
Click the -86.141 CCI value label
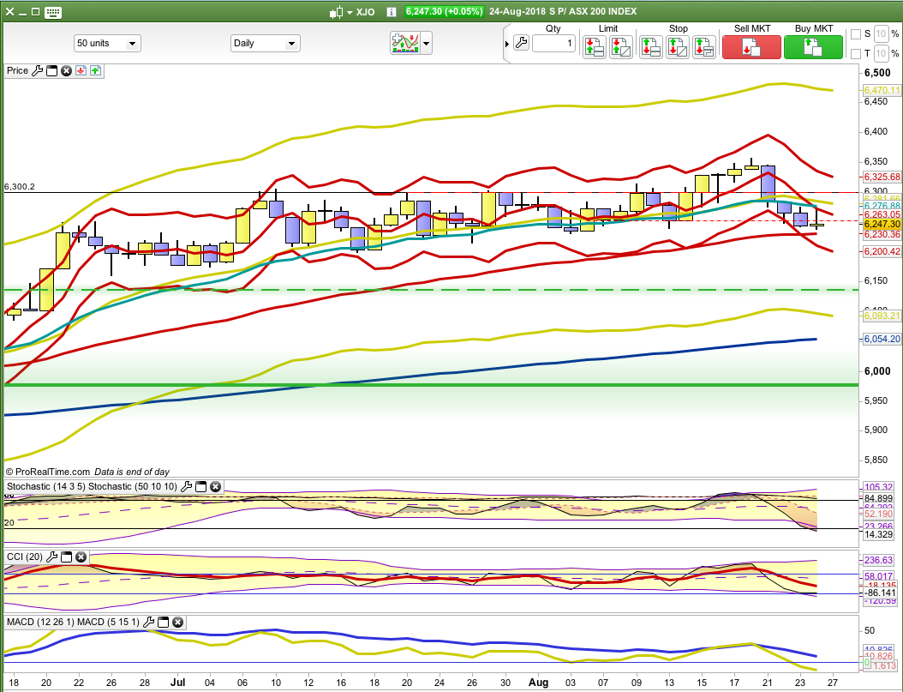click(x=881, y=593)
